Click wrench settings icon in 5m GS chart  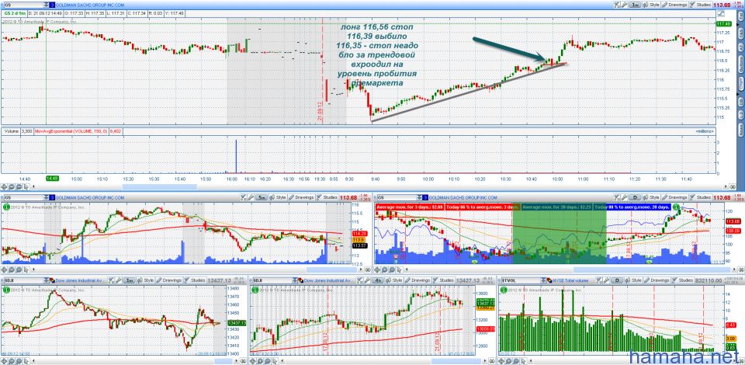[x=251, y=196]
